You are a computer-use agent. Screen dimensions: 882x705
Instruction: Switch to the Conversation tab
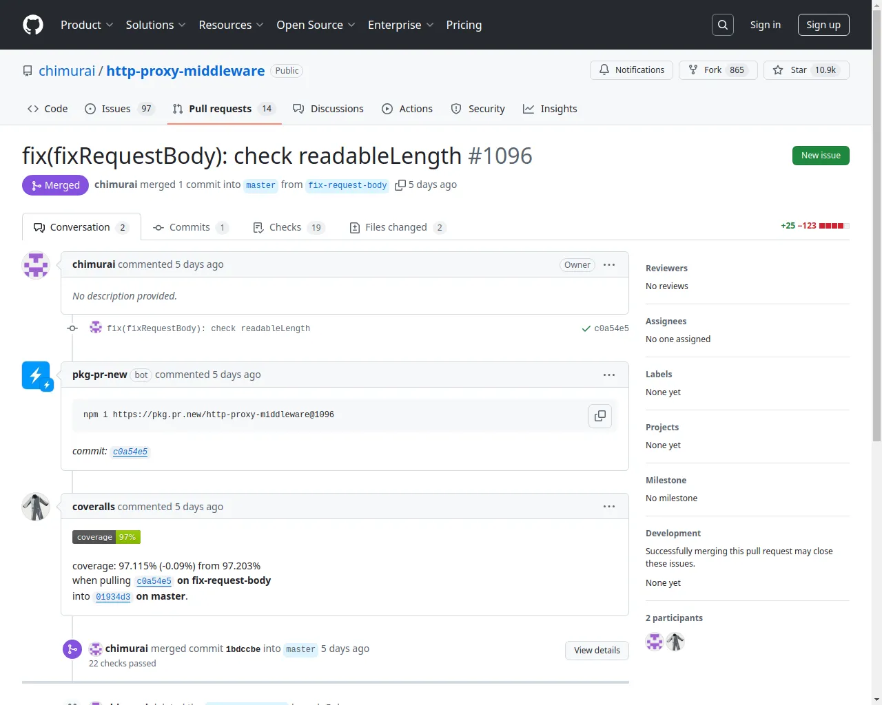click(x=81, y=227)
